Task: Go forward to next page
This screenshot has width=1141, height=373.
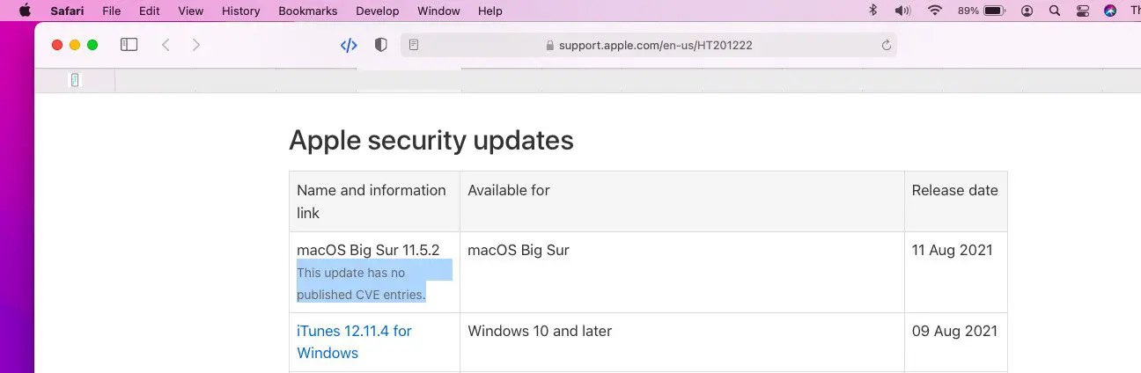Action: [196, 45]
